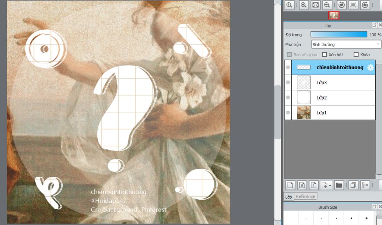This screenshot has height=225, width=382.
Task: Toggle visibility of Lớp3 layer
Action: click(x=288, y=82)
